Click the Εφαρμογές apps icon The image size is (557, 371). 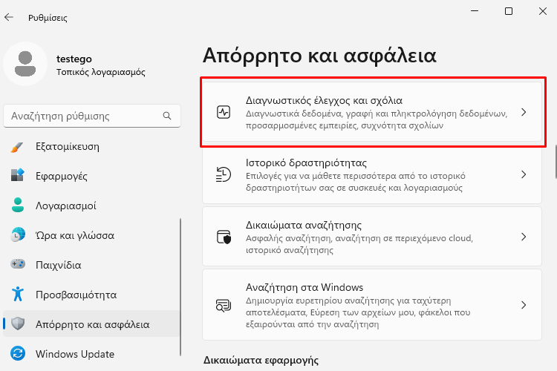coord(17,176)
